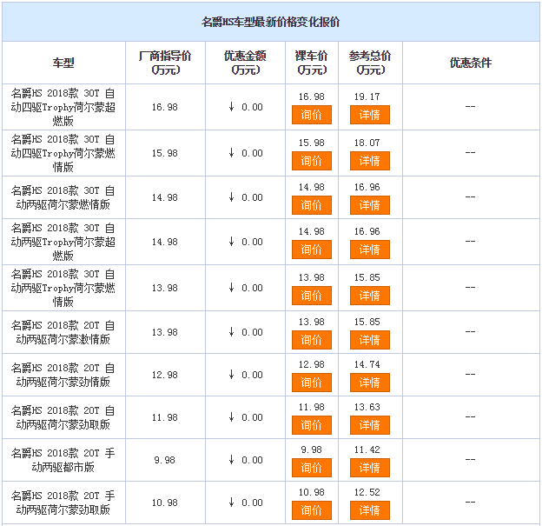Click the 参考总价 column header
The height and width of the screenshot is (526, 542).
(370, 63)
